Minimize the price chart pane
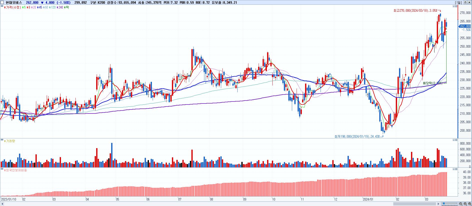 (454, 6)
